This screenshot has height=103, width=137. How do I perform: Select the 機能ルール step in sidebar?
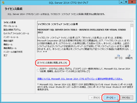click(x=8, y=45)
